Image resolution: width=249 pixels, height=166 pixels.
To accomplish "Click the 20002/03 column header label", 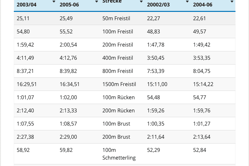I will tap(158, 5).
